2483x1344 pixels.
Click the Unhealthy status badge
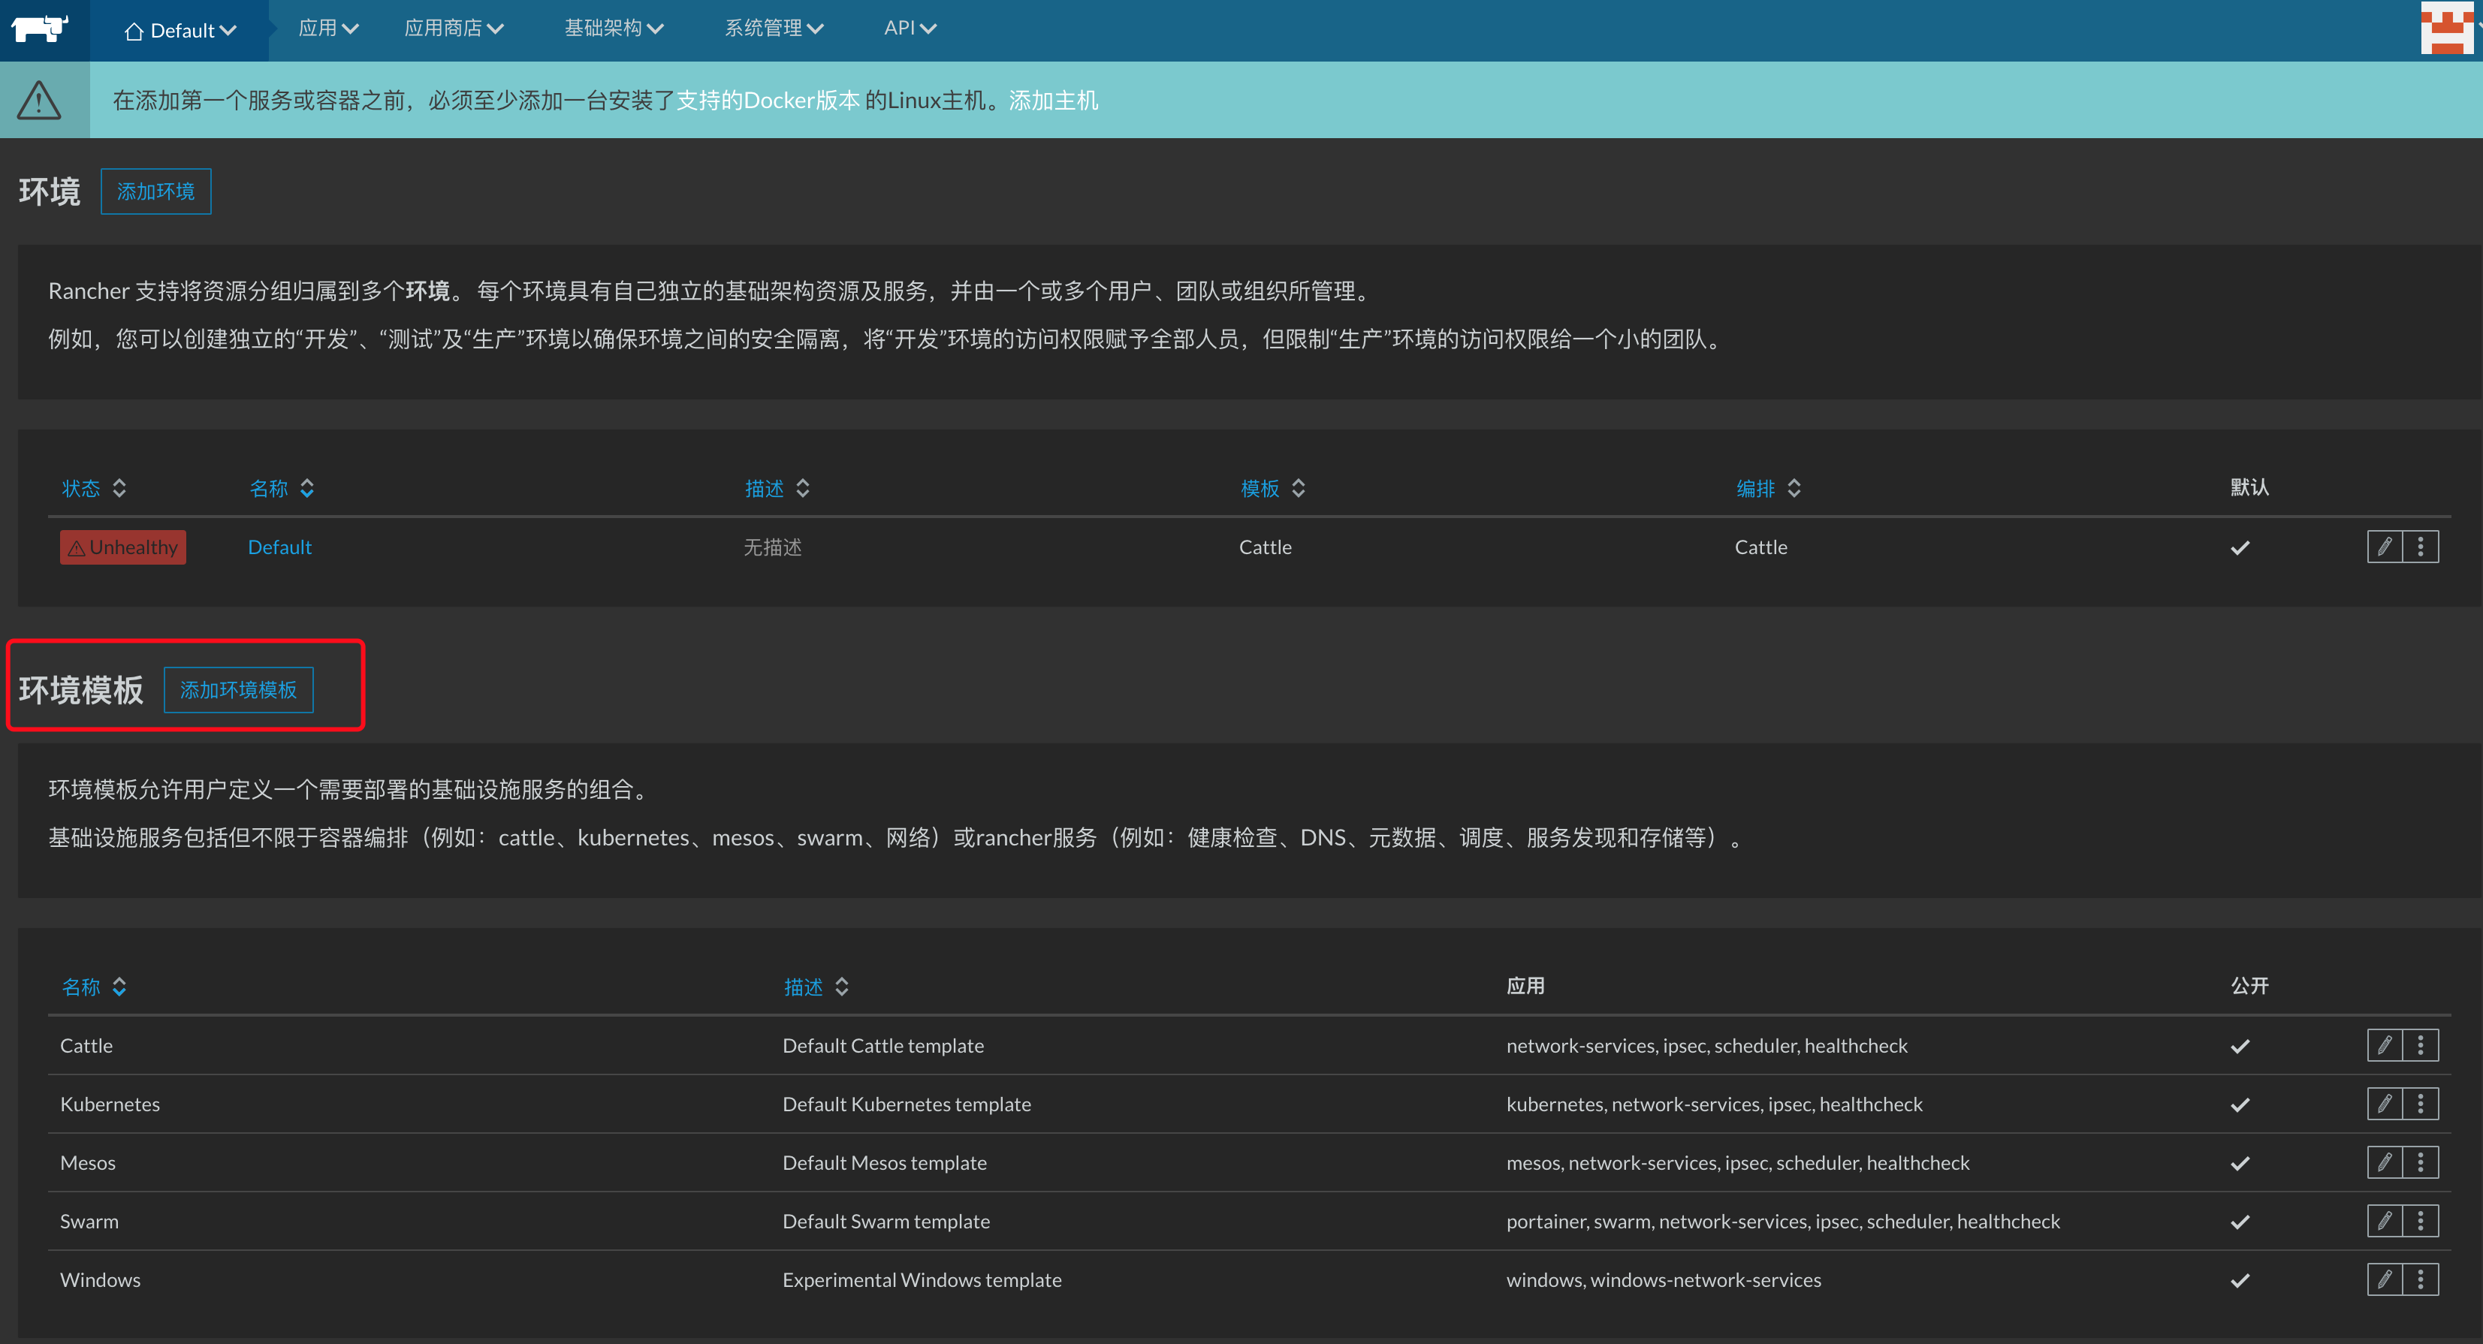[x=122, y=547]
